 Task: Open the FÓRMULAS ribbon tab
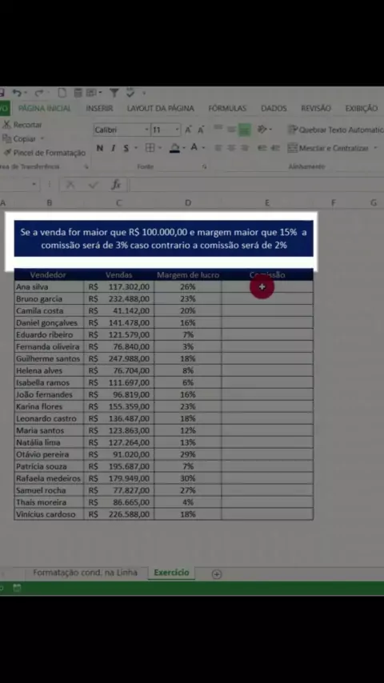[x=227, y=109]
